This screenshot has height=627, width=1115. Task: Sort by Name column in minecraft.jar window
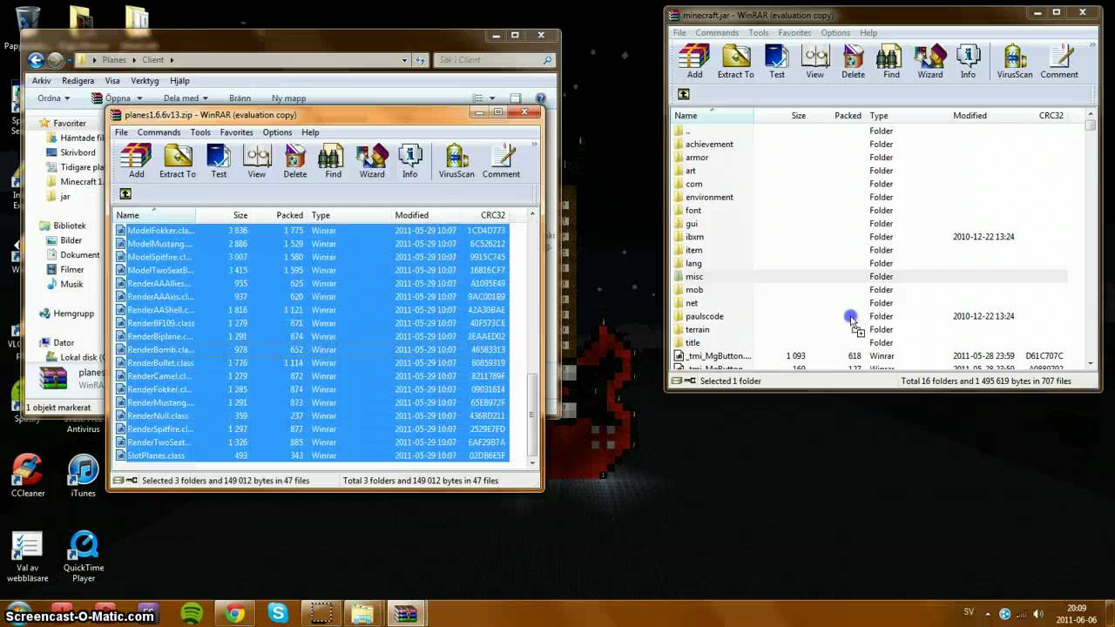tap(713, 116)
